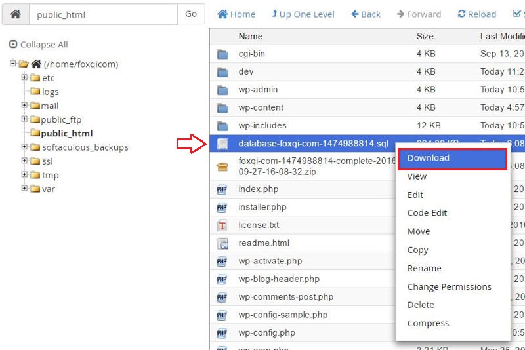Select etc in the folder tree
The width and height of the screenshot is (525, 350).
tap(48, 78)
